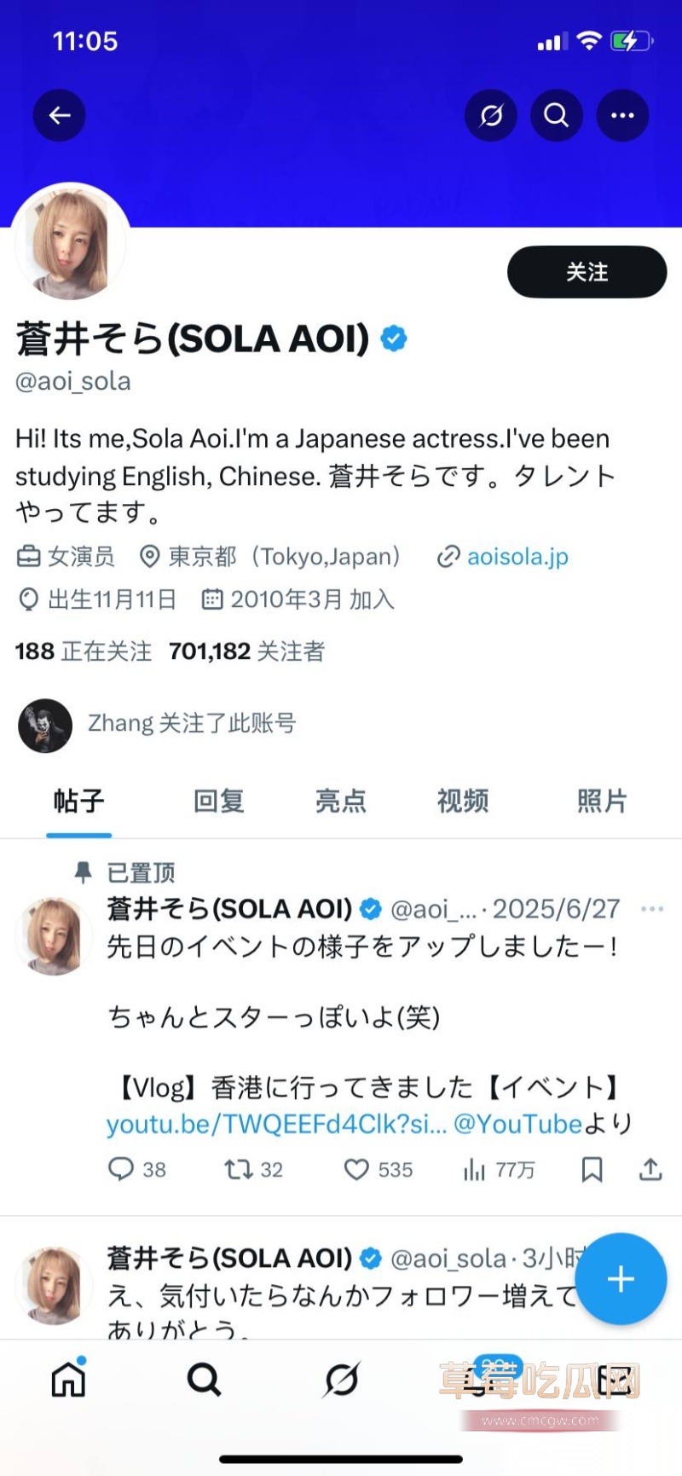Switch to the 回复 tab
Image resolution: width=682 pixels, height=1476 pixels.
(219, 802)
